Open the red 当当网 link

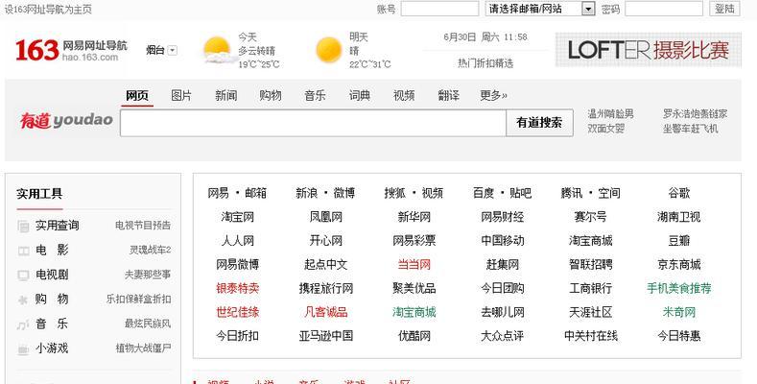414,265
